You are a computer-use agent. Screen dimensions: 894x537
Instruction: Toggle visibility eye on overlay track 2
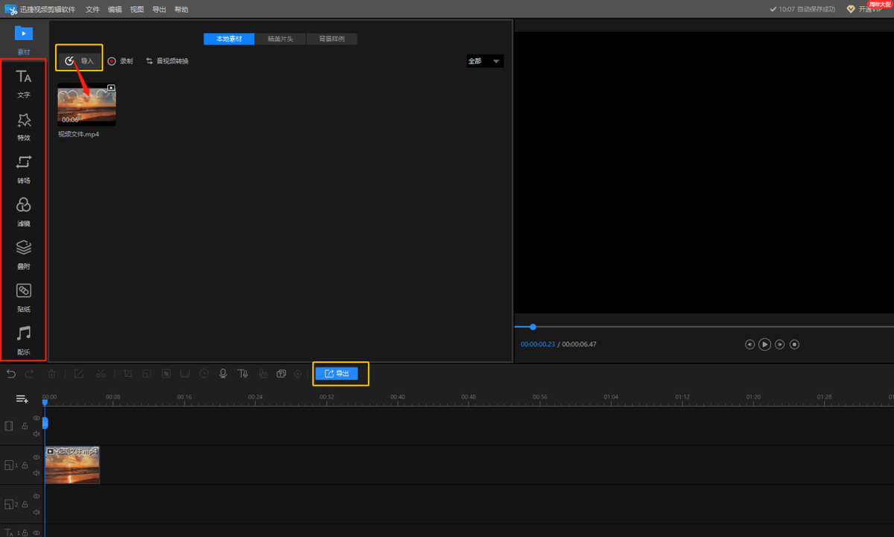point(37,496)
